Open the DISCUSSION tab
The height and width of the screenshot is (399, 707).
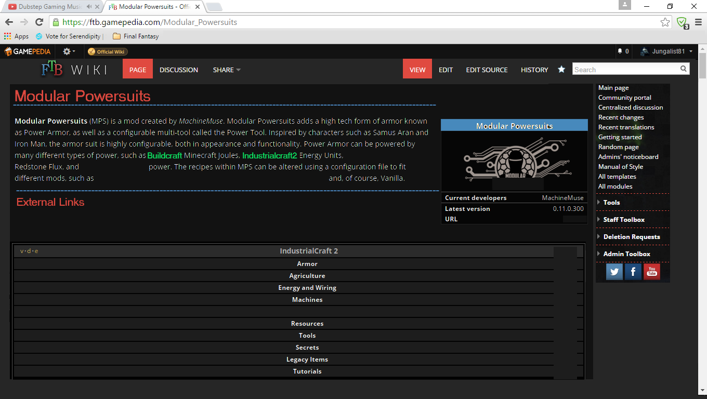click(x=179, y=70)
